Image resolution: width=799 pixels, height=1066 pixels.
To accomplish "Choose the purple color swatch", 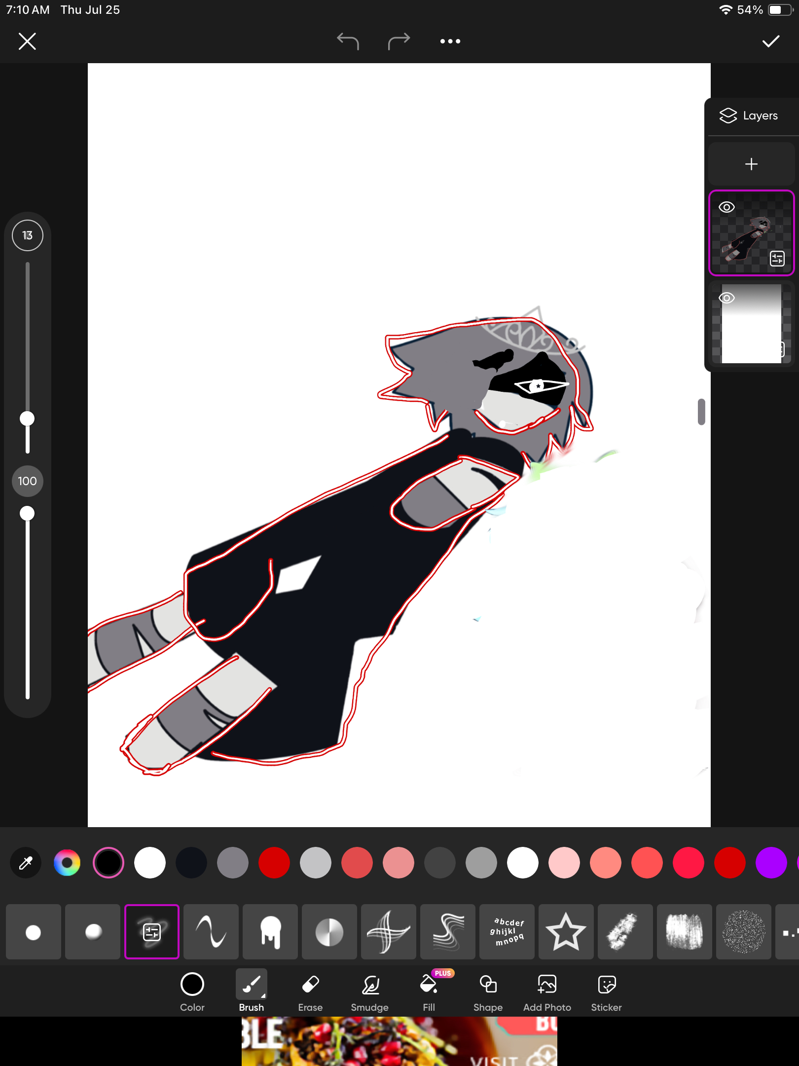I will tap(771, 863).
